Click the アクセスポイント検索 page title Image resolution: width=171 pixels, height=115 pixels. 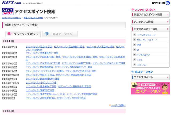(x=35, y=11)
